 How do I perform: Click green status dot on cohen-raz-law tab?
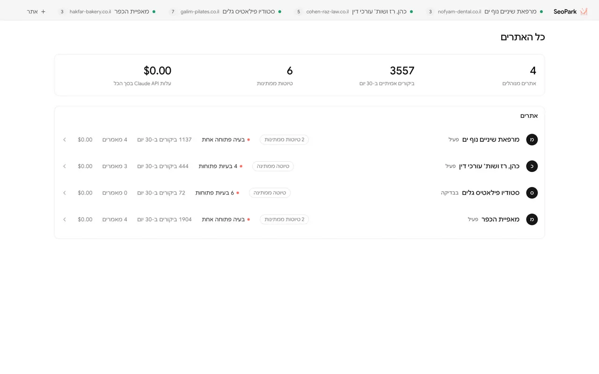pyautogui.click(x=411, y=12)
